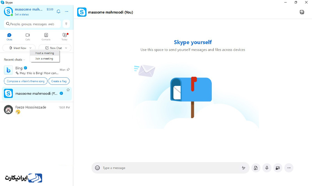Open the Faeze Hoosinezade chat
The image size is (312, 186).
[x=37, y=110]
